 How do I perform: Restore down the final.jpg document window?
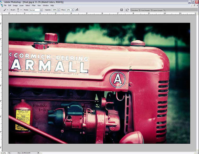(x=194, y=5)
